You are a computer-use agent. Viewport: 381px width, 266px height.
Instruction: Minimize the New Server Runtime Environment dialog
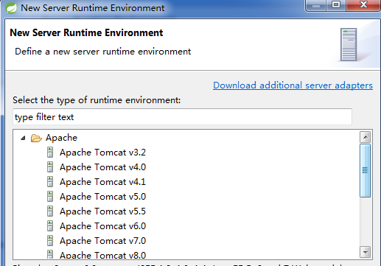click(316, 5)
